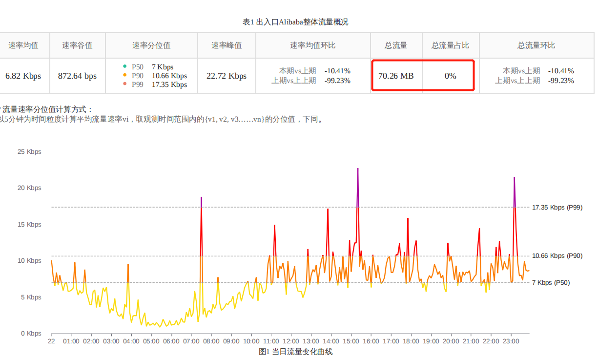Select the 速率谷值 column header
Image resolution: width=598 pixels, height=359 pixels.
coord(77,45)
